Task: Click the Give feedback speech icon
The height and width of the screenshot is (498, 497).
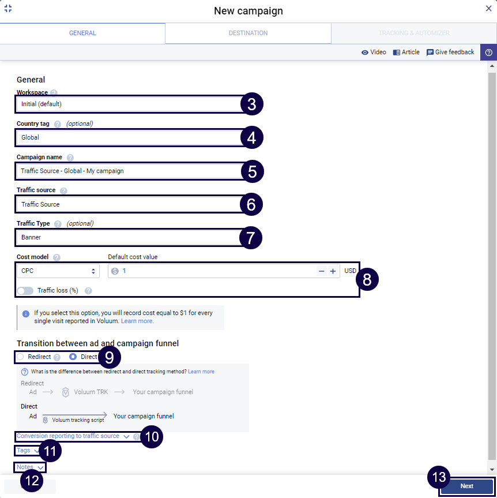Action: tap(430, 53)
